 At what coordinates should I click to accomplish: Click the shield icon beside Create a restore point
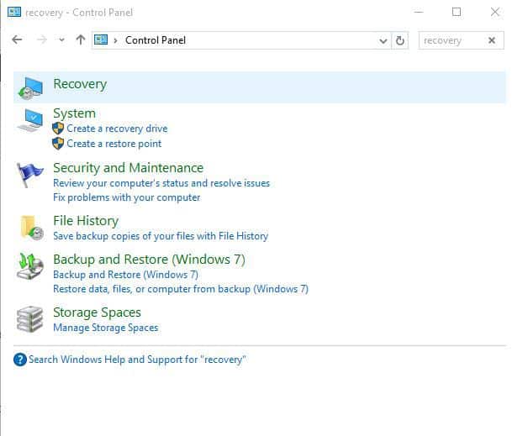[58, 144]
